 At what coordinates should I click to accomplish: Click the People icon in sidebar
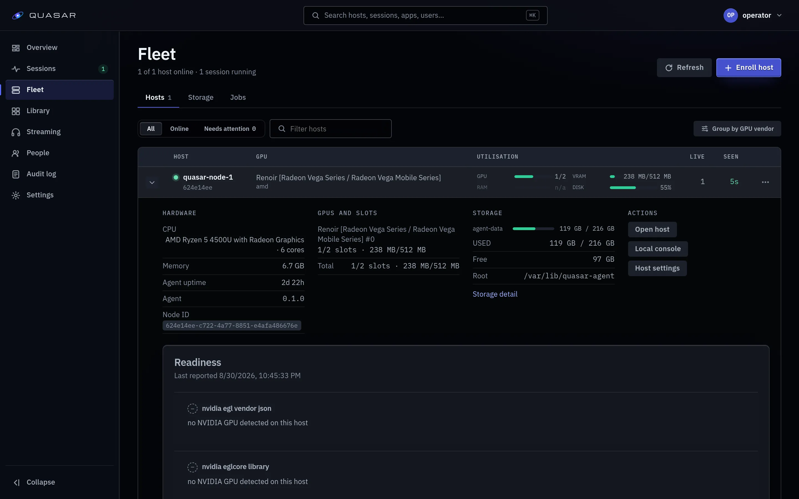(16, 153)
